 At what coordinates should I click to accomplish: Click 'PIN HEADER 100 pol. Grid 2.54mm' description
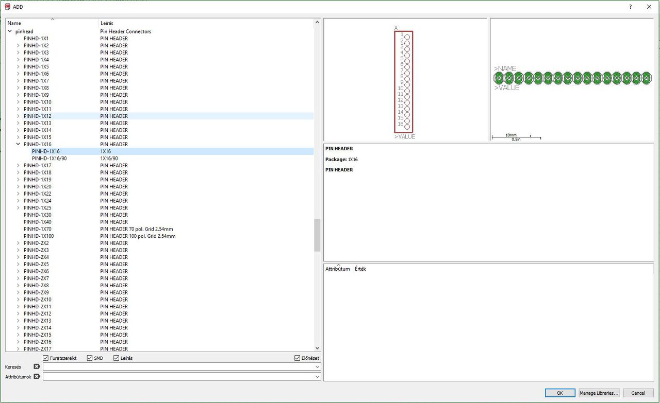pos(138,236)
